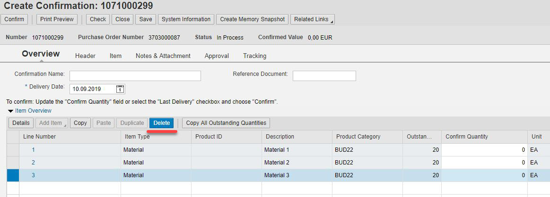Click the select-all corner cell of table
Viewport: 550px width, 197px height.
[x=13, y=137]
